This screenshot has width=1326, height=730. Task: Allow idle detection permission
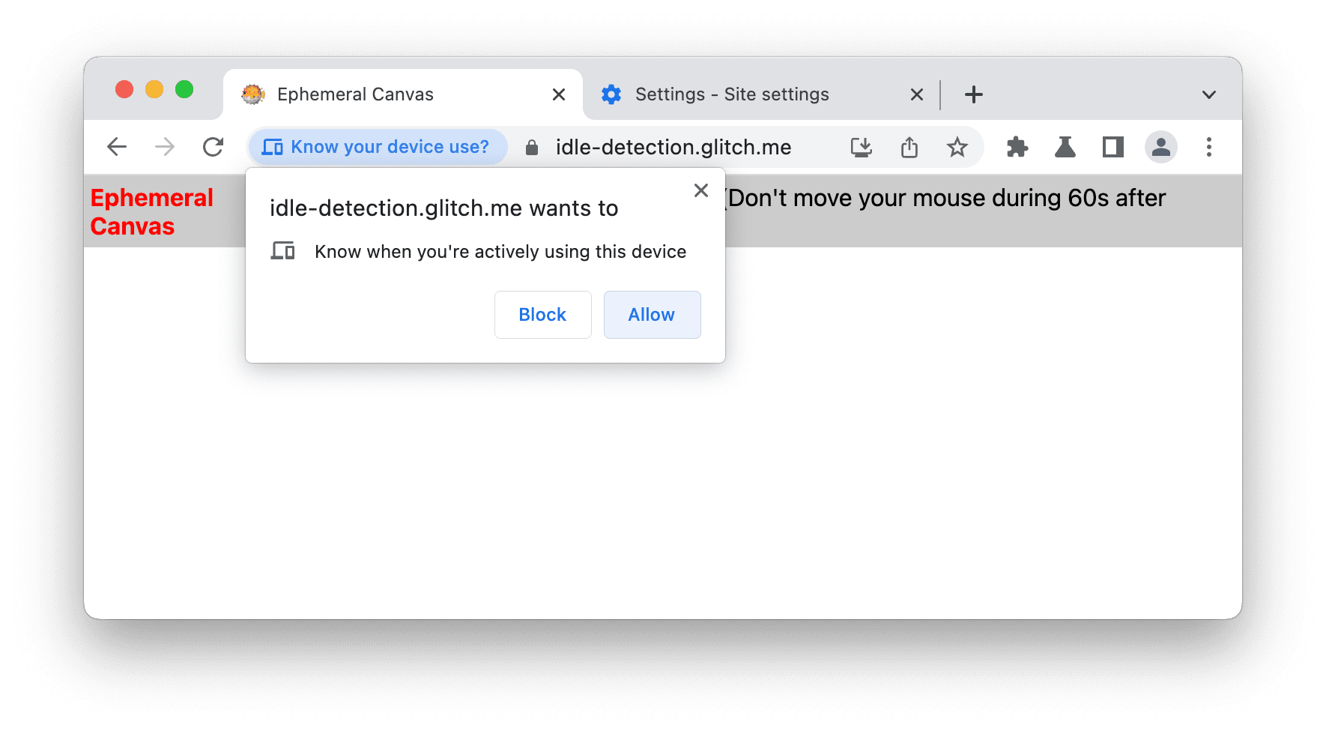click(x=651, y=314)
